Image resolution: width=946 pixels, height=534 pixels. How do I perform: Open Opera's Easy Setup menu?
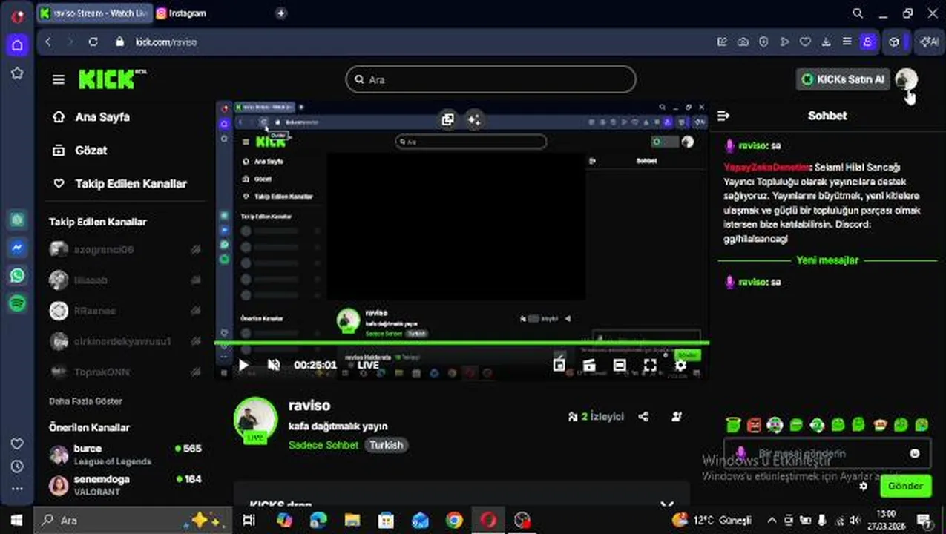point(847,42)
